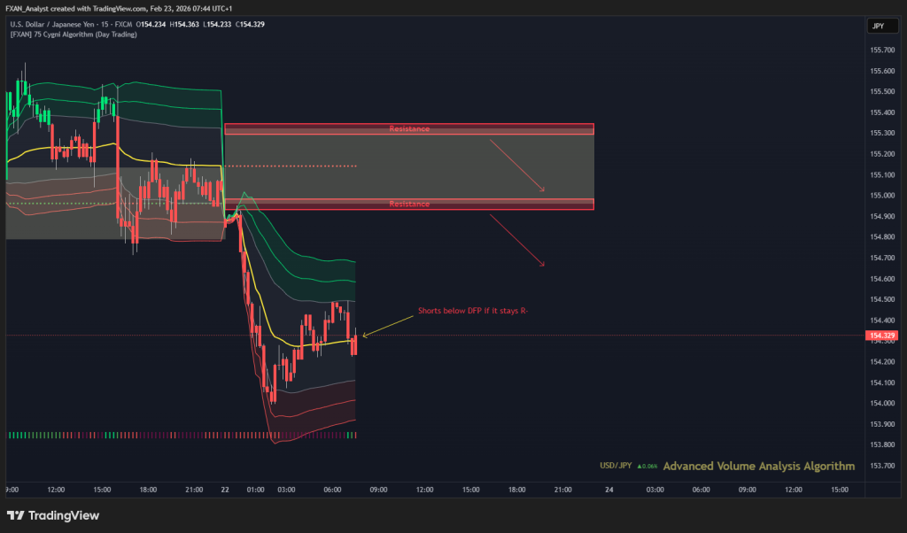Image resolution: width=907 pixels, height=533 pixels.
Task: Click the USD/JPY watermark label
Action: click(616, 467)
